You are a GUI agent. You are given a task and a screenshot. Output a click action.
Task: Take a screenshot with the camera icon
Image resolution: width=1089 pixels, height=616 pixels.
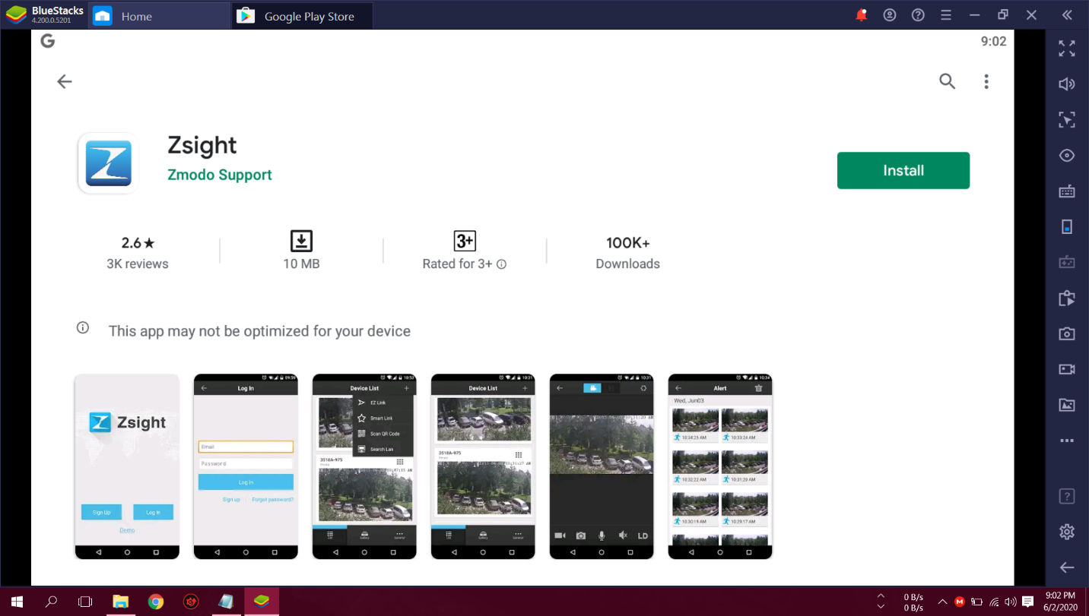tap(1067, 333)
